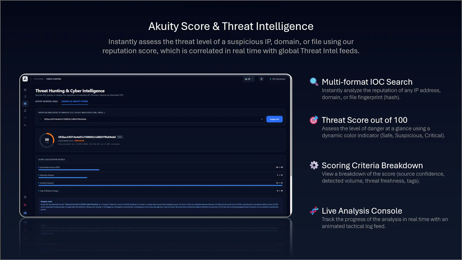Viewport: 462px width, 260px height.
Task: Toggle the light/dark theme sun icon
Action: click(x=261, y=79)
